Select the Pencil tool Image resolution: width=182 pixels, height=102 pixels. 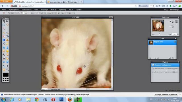tap(4, 33)
